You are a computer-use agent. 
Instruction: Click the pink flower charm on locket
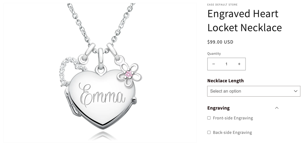(129, 74)
